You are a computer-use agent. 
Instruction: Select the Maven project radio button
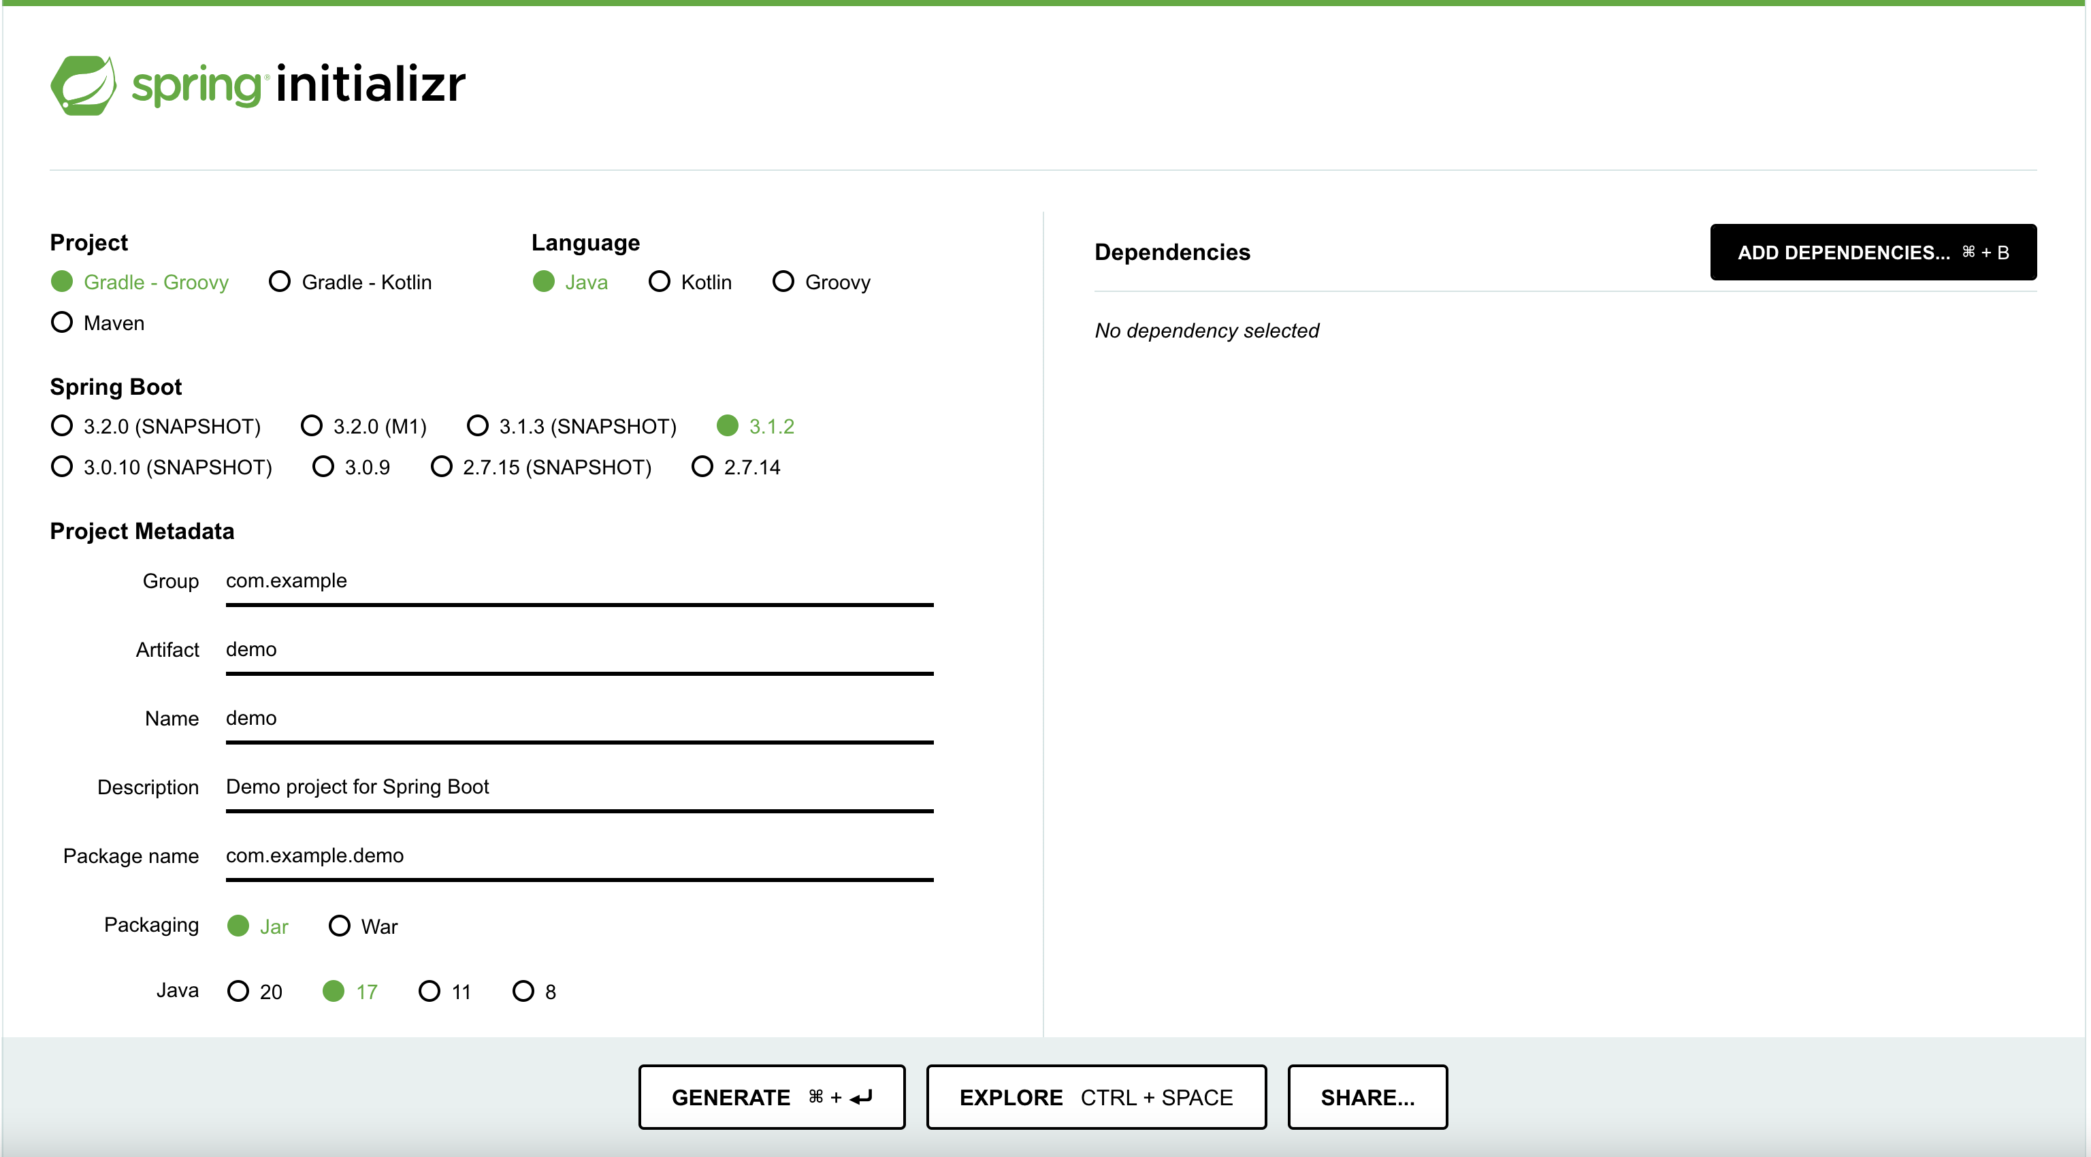tap(63, 323)
